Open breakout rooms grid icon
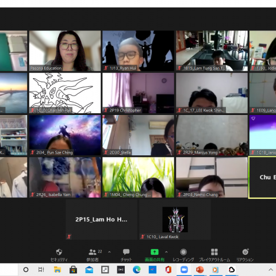Image resolution: width=276 pixels, height=276 pixels. 214,252
